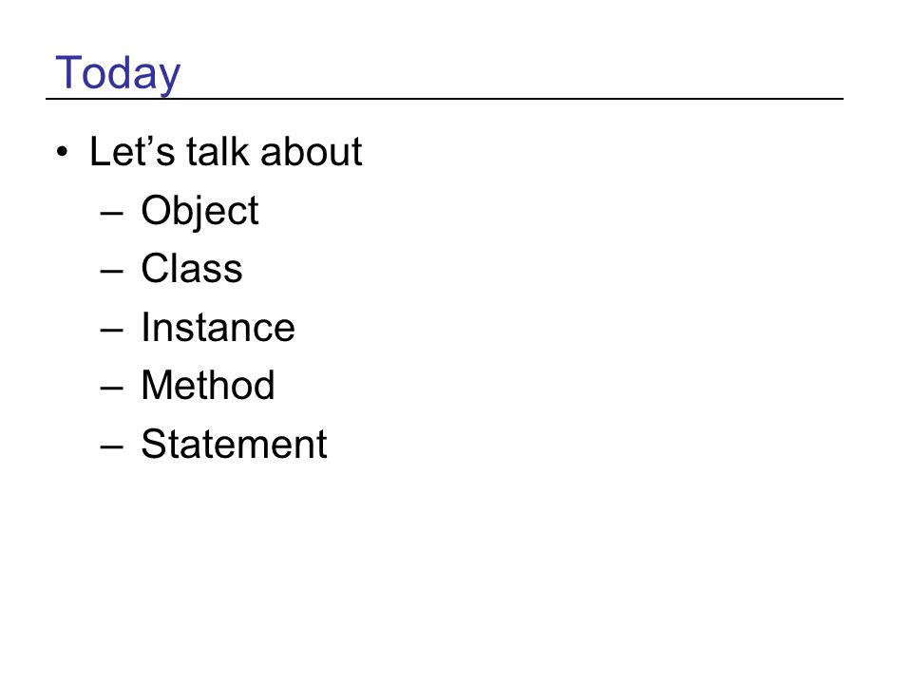This screenshot has height=684, width=912.
Task: Click the dash before 'Statement'
Action: [x=112, y=447]
